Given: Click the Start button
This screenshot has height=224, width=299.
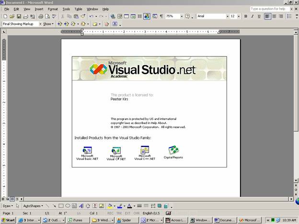Looking at the screenshot, I should pyautogui.click(x=8, y=220).
